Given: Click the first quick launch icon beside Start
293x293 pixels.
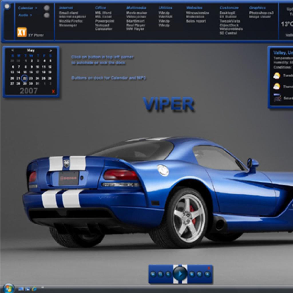Looking at the screenshot, I should pos(21,288).
